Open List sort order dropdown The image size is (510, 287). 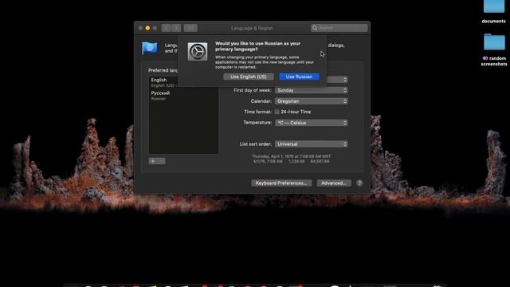click(x=312, y=143)
